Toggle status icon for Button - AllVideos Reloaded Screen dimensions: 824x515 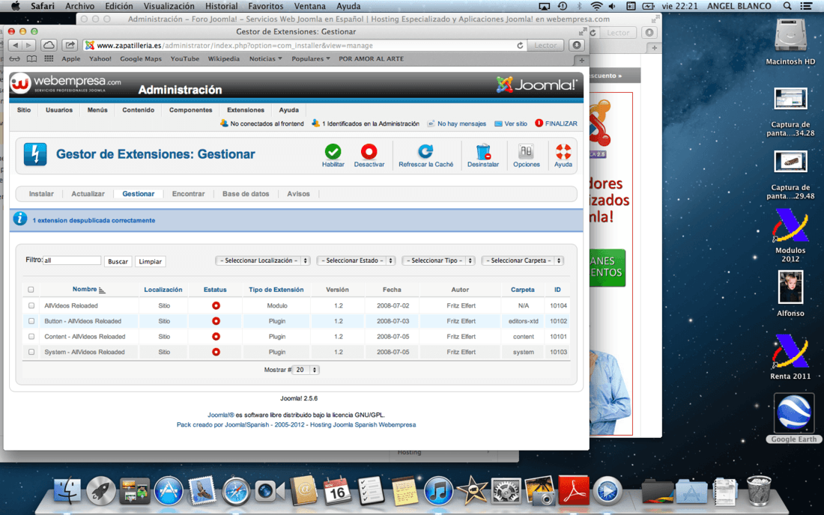216,321
